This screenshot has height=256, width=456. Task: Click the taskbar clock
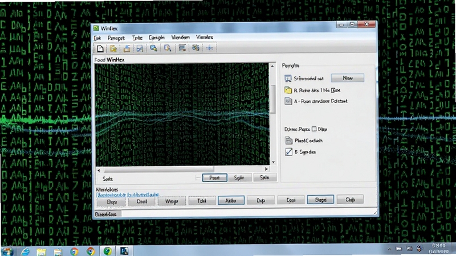coord(438,249)
